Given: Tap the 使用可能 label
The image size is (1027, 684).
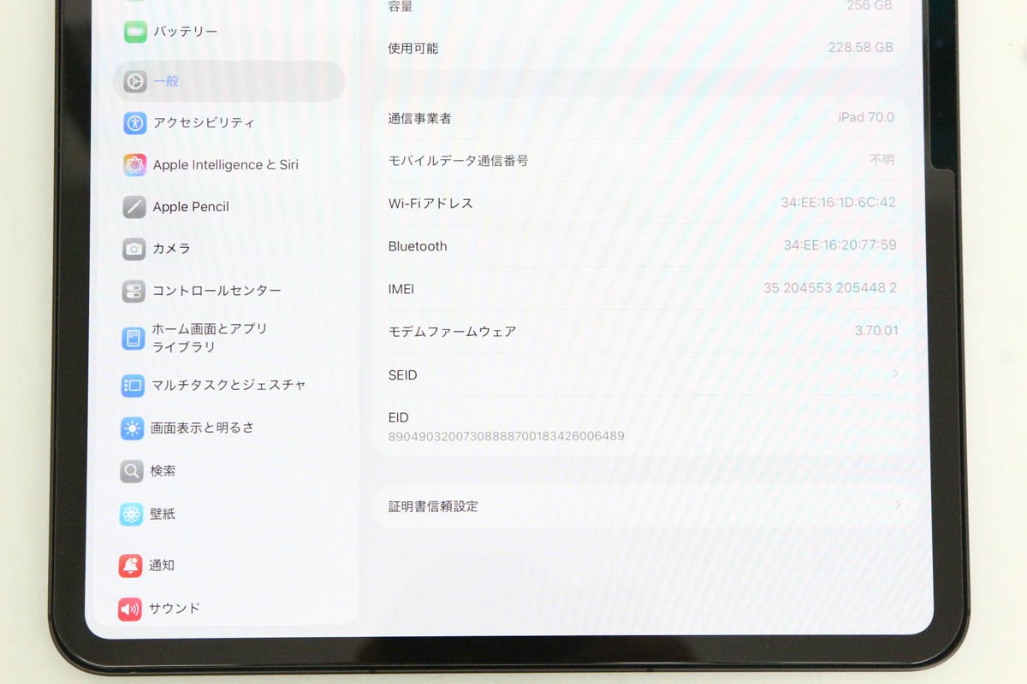Looking at the screenshot, I should point(413,49).
